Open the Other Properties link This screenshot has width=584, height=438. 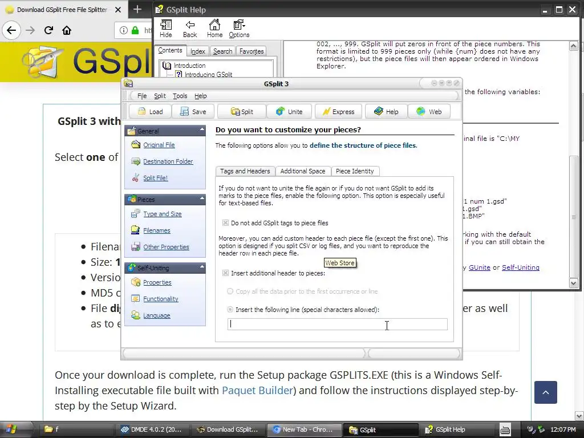point(166,247)
